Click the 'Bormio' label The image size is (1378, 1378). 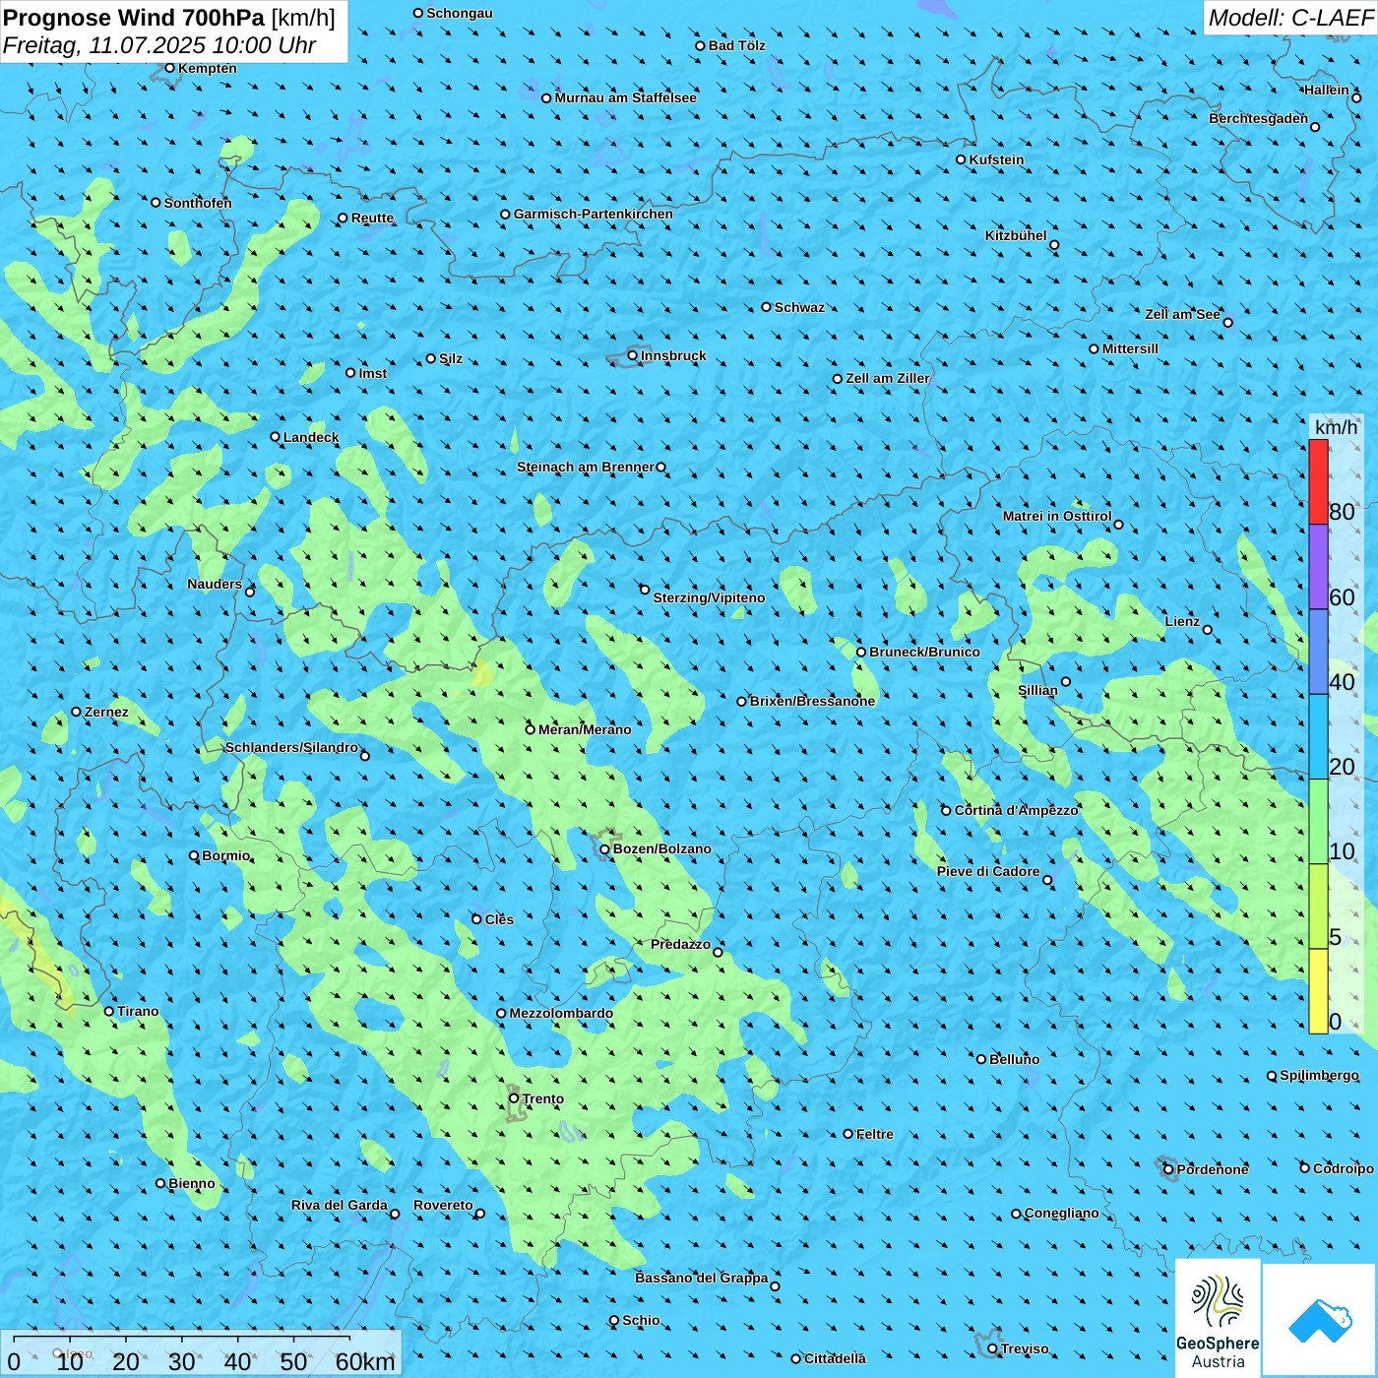pos(226,855)
